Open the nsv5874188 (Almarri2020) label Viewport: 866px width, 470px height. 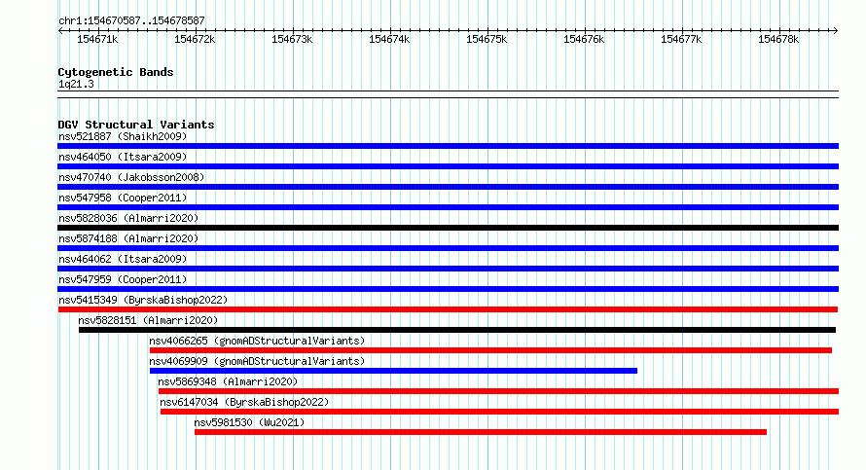click(x=128, y=238)
